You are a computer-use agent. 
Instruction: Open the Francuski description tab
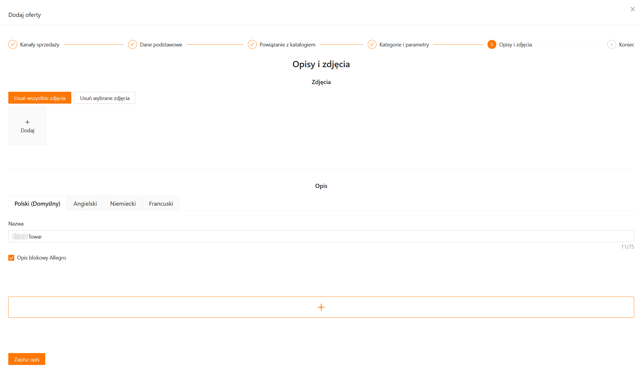(161, 204)
